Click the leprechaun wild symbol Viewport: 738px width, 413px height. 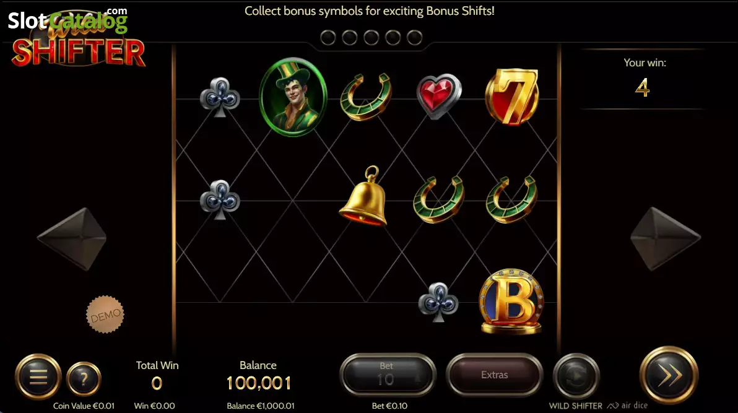293,97
